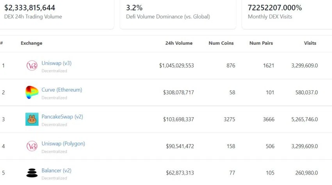Click the PancakeSwap bunny logo
The height and width of the screenshot is (185, 332).
32,119
